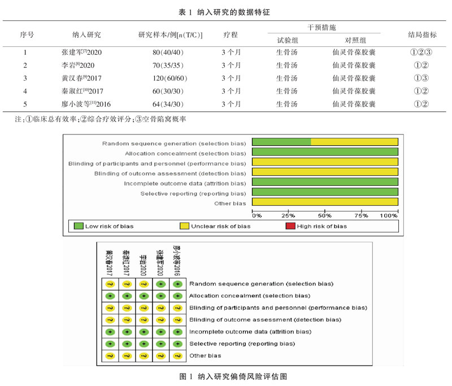Click study name 廖小波等2016 in the table

(x=86, y=104)
